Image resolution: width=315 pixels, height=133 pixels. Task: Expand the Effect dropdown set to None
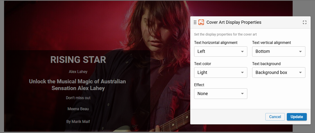tap(221, 94)
